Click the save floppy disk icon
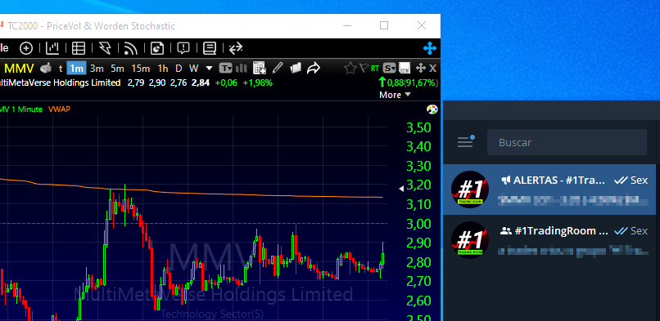 coord(405,68)
